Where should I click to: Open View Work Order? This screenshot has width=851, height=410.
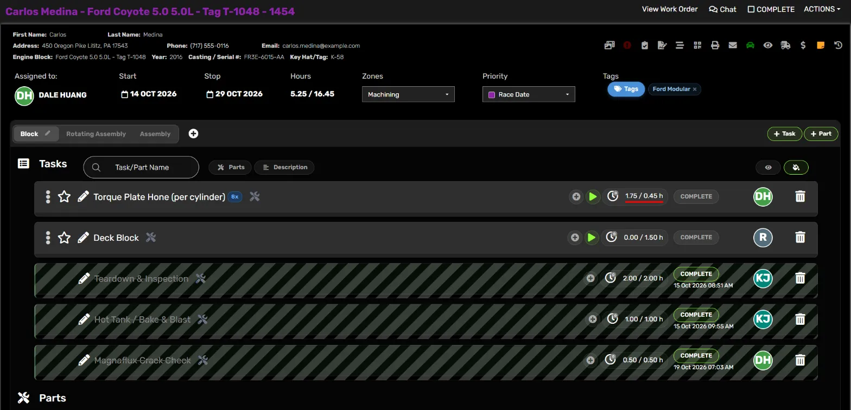670,9
